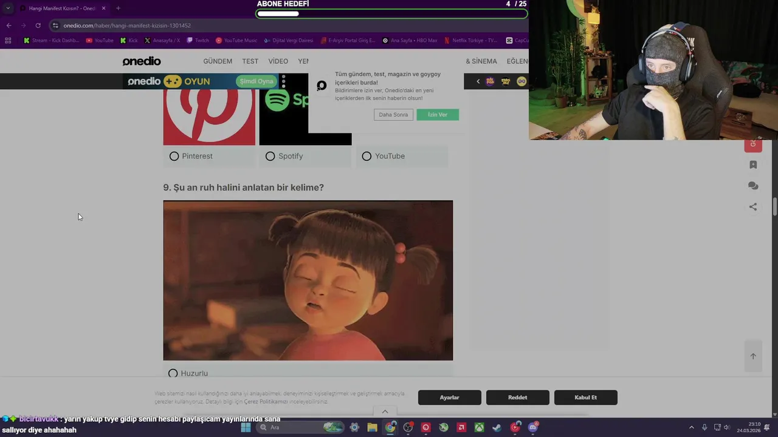This screenshot has width=778, height=437.
Task: Open Settings gear from taskbar
Action: click(354, 427)
